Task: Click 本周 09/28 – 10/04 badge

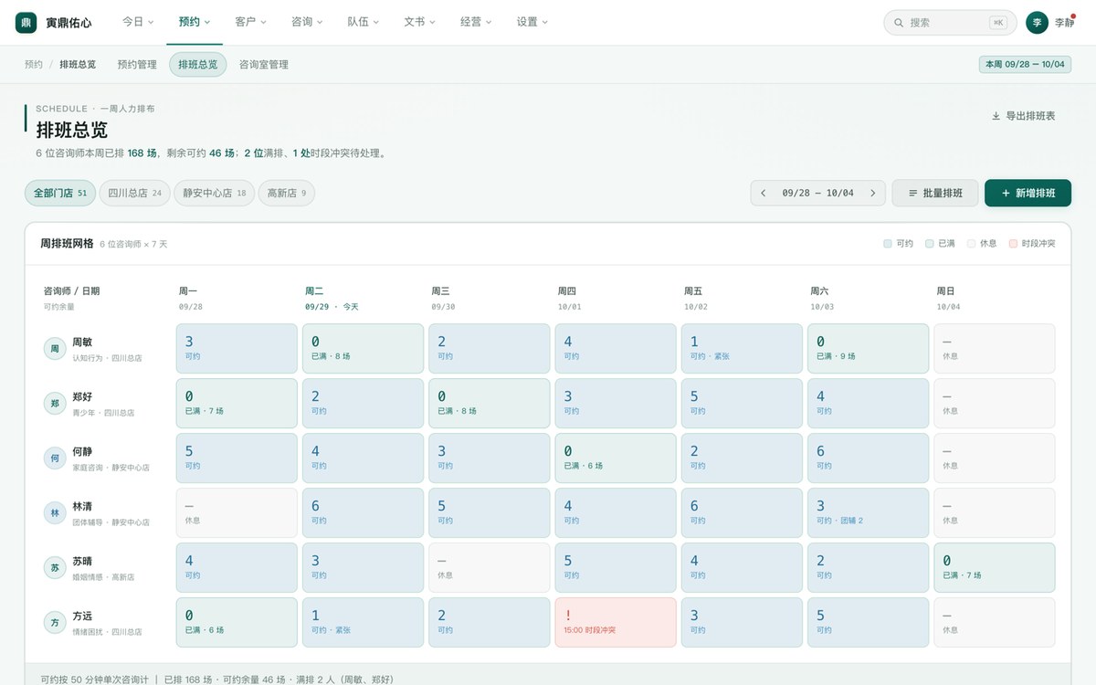Action: 1025,65
